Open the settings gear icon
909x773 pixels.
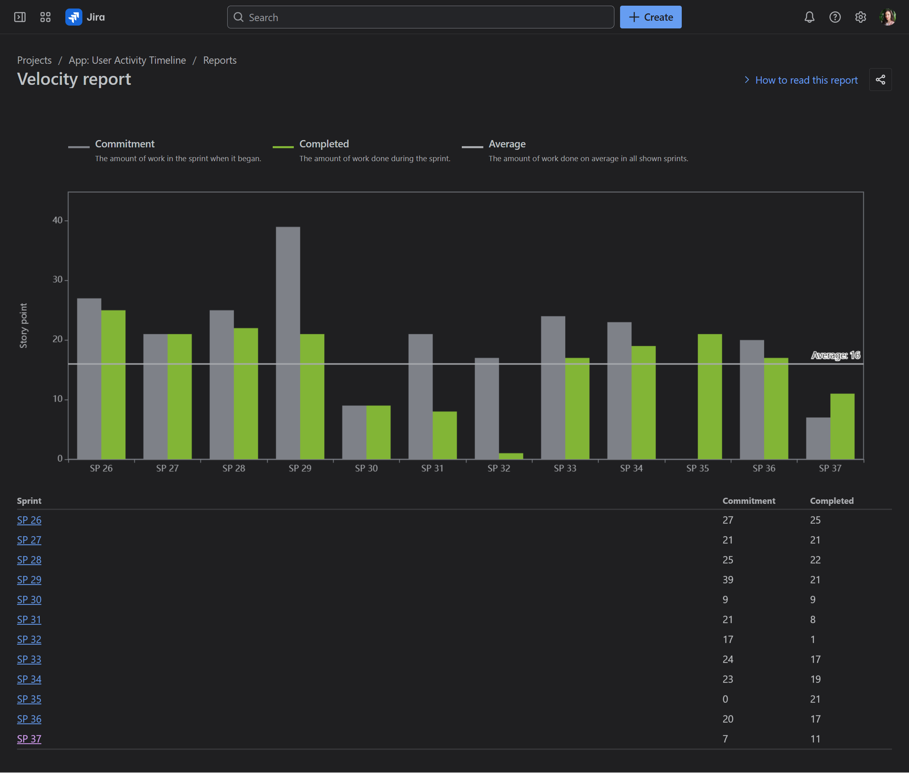(860, 17)
